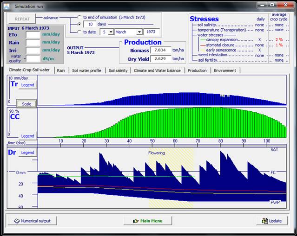Click the Numerical output button icon

coord(17,221)
